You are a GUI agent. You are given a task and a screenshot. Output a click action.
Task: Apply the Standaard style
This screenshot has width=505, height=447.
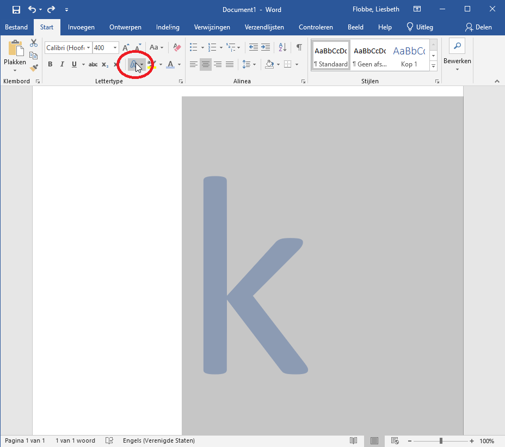click(331, 55)
